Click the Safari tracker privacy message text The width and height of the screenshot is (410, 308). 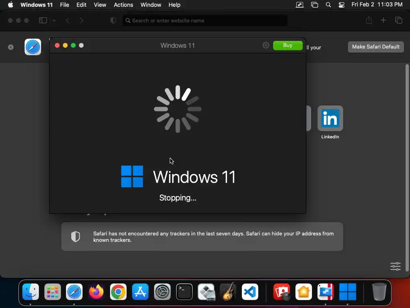tap(213, 237)
